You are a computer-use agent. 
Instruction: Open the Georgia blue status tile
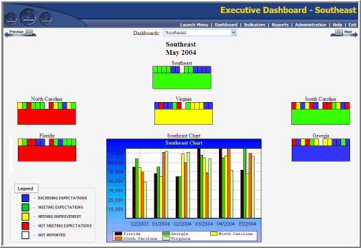321,153
